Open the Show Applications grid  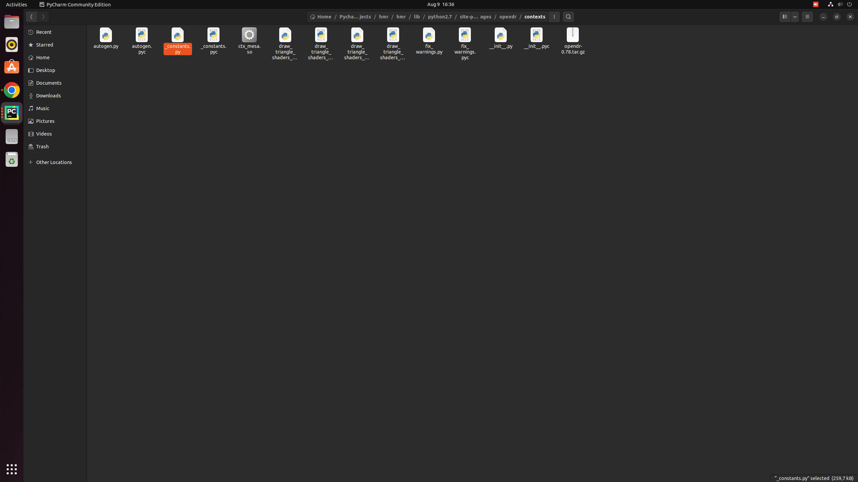click(12, 469)
